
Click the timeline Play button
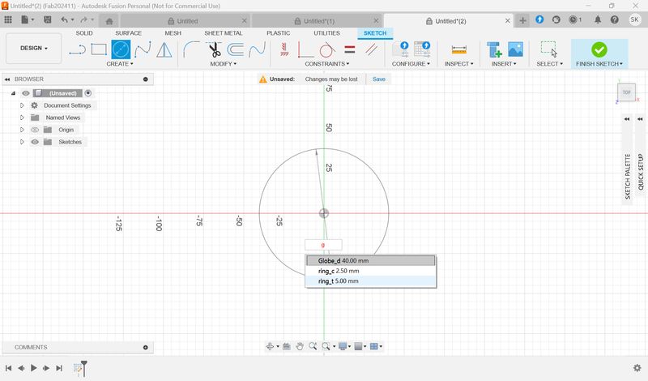(x=34, y=368)
